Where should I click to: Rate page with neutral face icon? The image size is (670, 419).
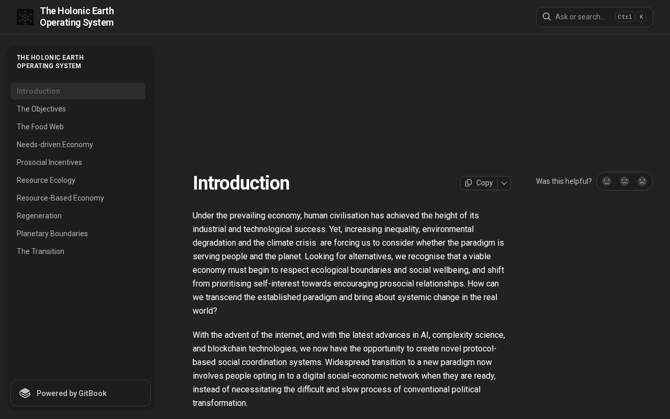[x=624, y=181]
